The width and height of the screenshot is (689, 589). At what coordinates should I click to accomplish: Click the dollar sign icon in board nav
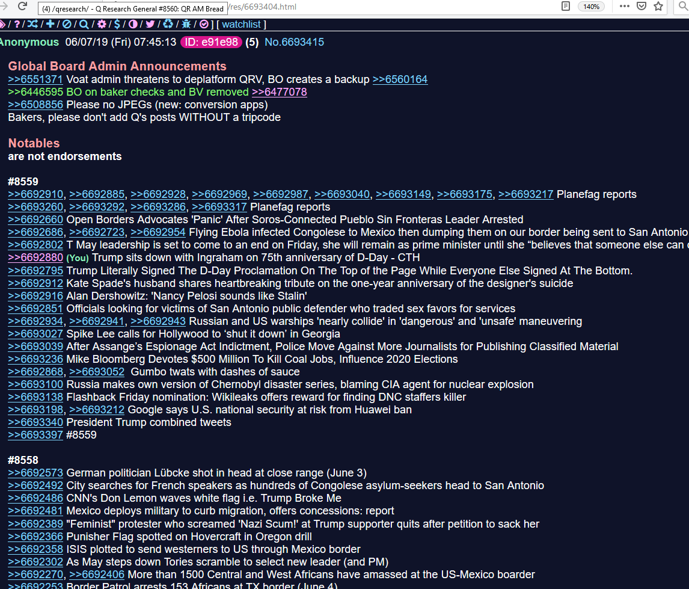point(117,24)
